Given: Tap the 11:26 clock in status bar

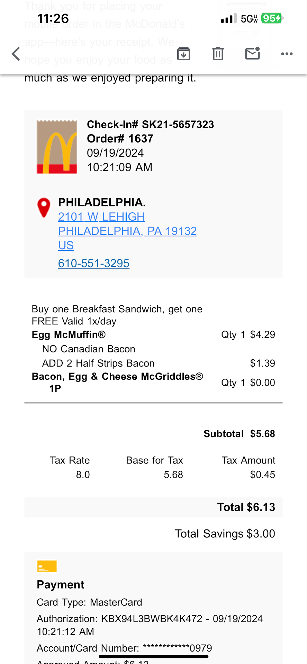Looking at the screenshot, I should 53,19.
